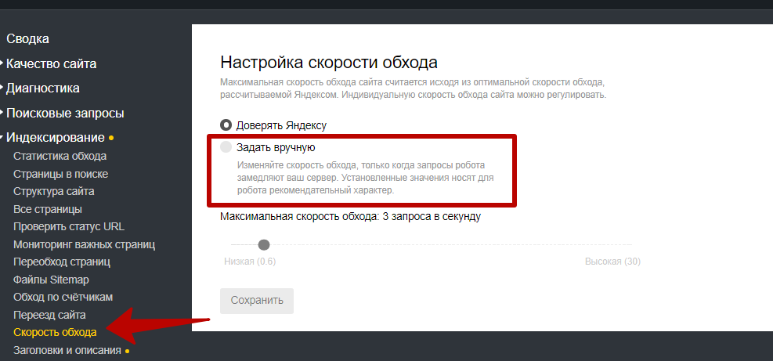This screenshot has width=773, height=361.
Task: Open Переобход страниц page
Action: pyautogui.click(x=62, y=262)
